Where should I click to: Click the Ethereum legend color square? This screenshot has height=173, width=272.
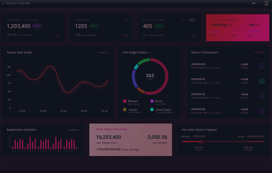[125, 101]
